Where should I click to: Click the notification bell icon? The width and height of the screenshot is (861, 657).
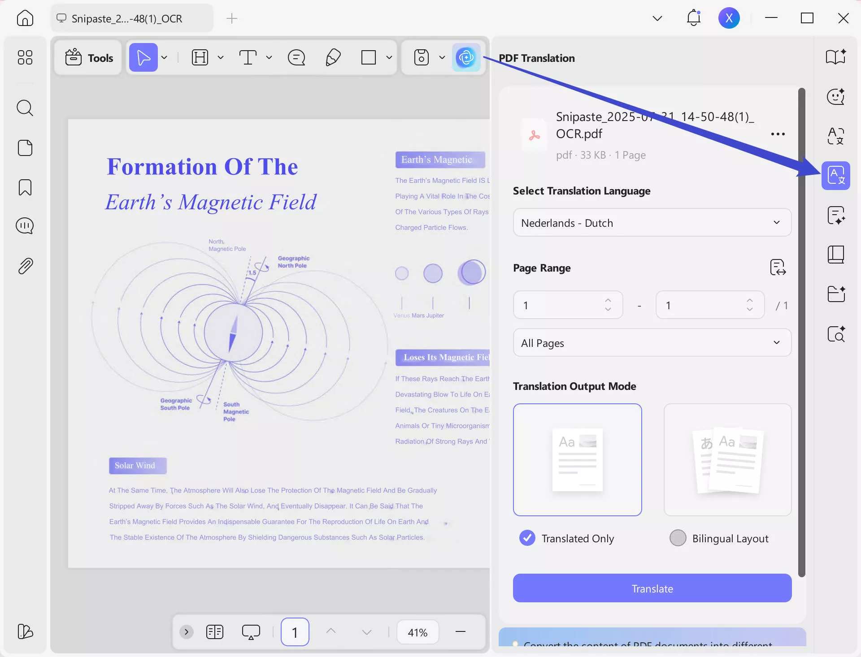pyautogui.click(x=693, y=18)
